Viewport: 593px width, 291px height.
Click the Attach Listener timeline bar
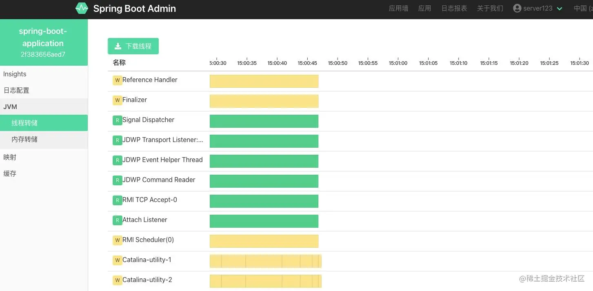(x=264, y=221)
